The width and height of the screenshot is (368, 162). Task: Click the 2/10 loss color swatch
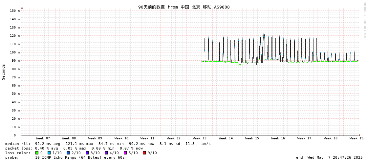[68, 153]
